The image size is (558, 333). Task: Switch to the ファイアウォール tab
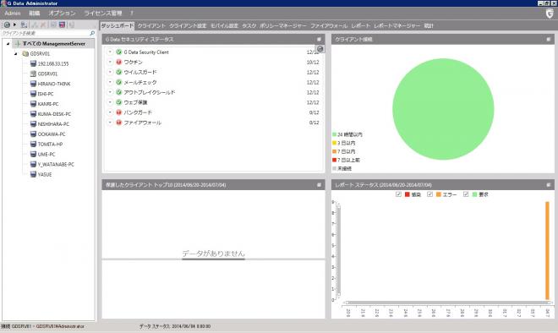(329, 25)
